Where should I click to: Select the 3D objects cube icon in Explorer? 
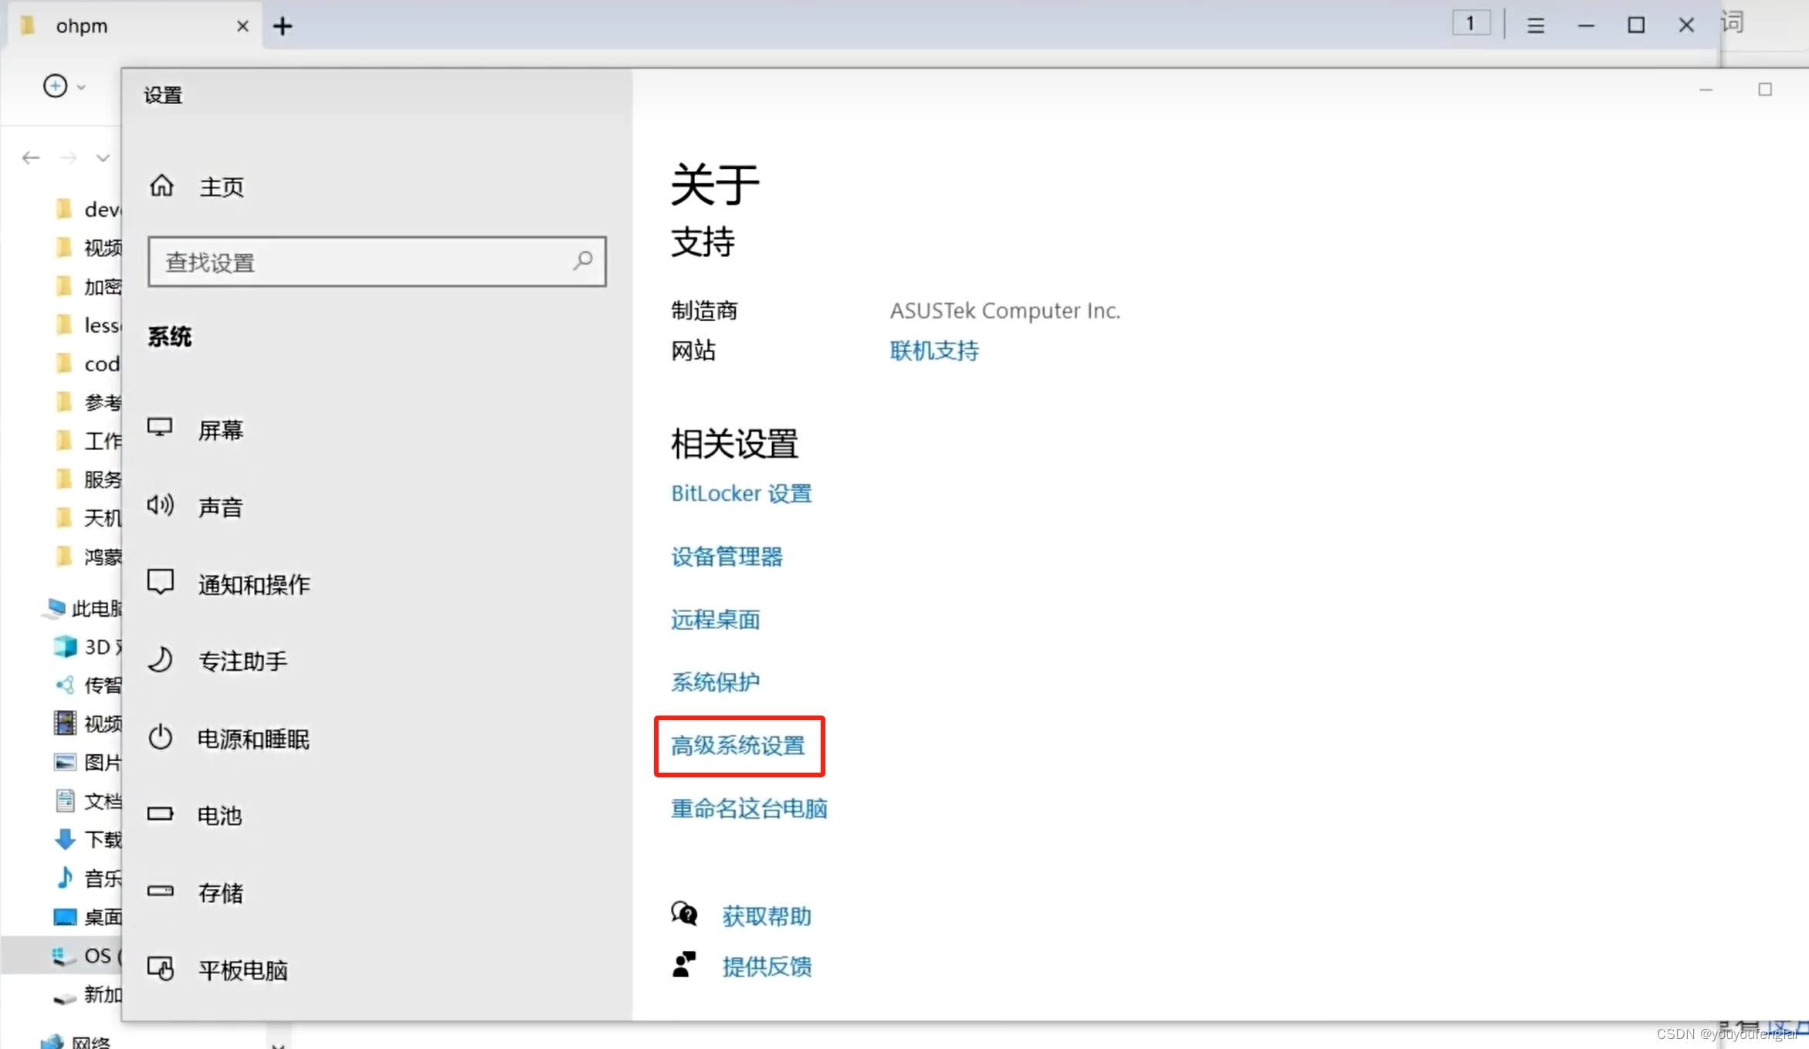(65, 646)
